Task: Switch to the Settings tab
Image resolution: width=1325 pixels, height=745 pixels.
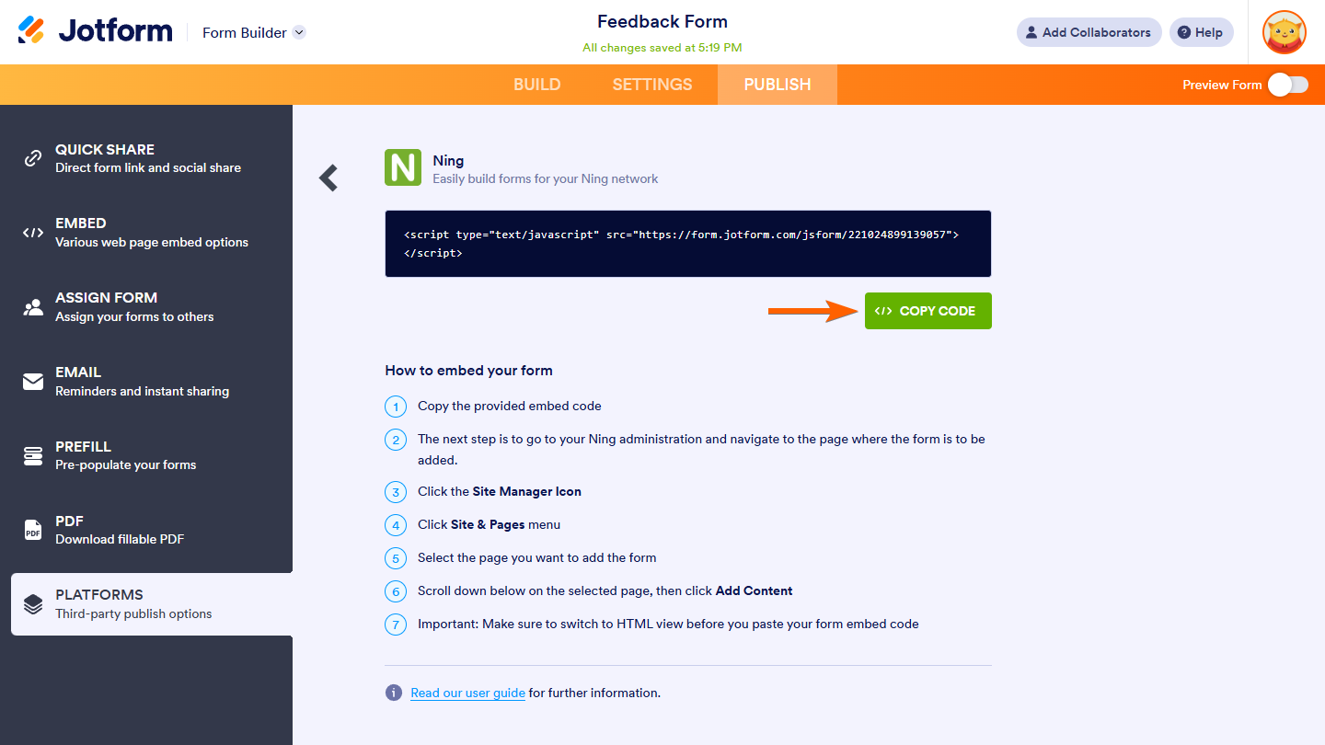Action: (652, 85)
